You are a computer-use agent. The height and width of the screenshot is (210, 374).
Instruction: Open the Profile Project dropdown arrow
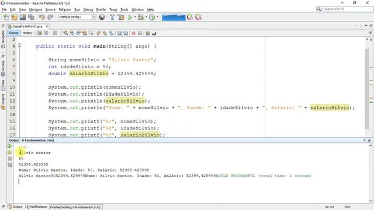(157, 17)
